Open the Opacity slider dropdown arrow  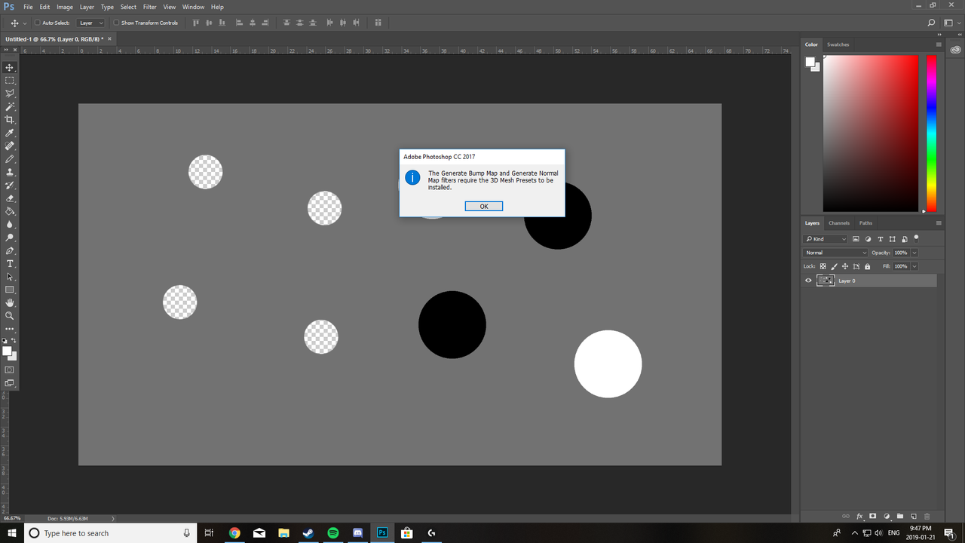[914, 253]
